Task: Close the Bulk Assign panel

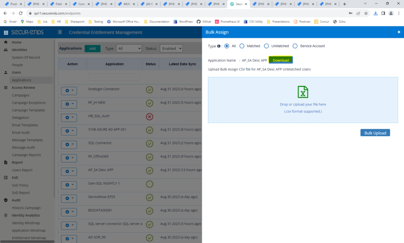Action: (x=399, y=32)
